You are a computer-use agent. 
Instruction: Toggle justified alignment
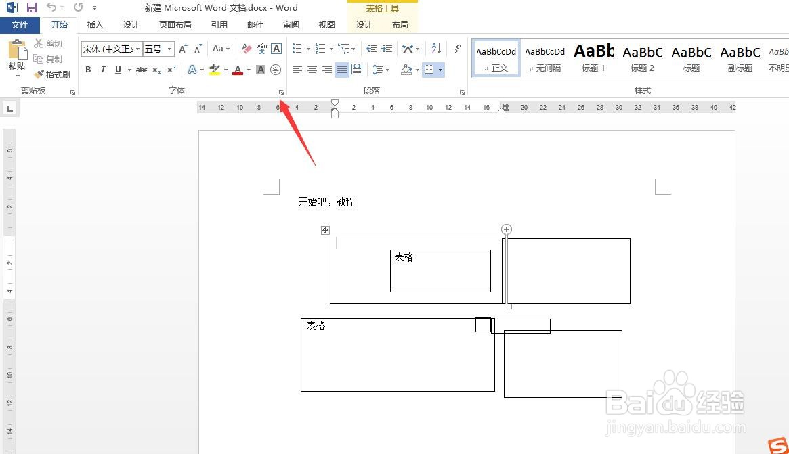(x=342, y=70)
